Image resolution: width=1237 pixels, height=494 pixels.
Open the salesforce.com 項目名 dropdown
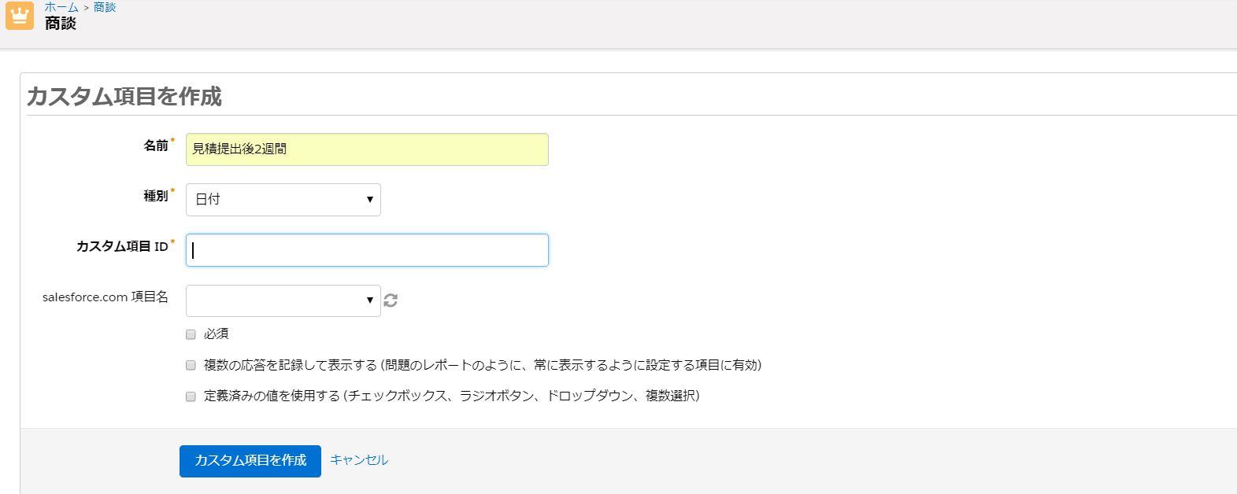tap(283, 300)
